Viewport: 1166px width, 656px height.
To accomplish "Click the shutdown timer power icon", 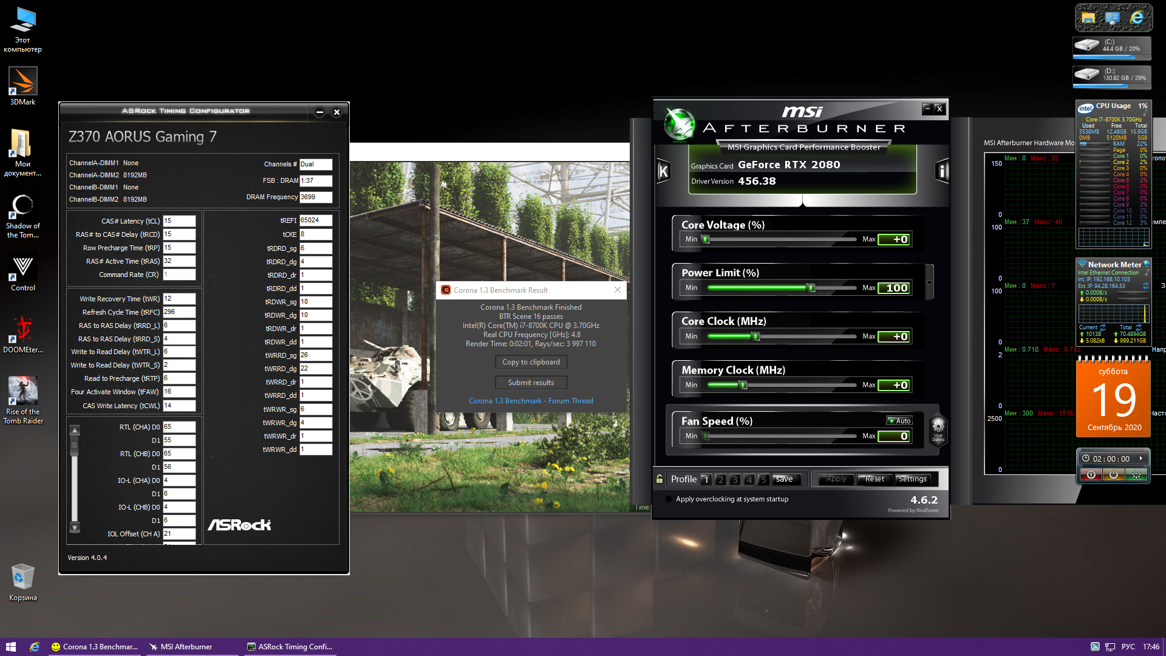I will [x=1113, y=475].
